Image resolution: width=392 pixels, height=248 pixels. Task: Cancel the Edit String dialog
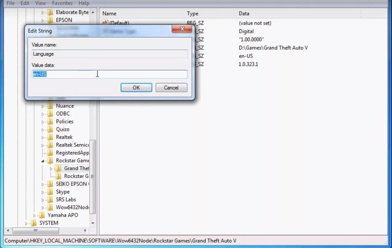171,88
